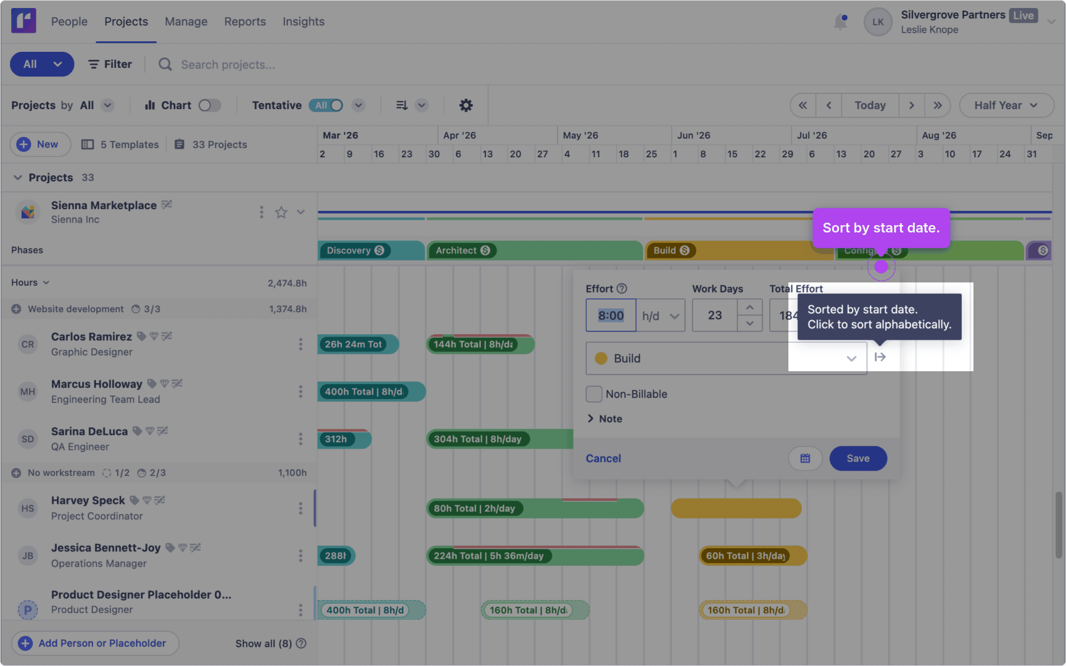Check the Non-Billable checkbox
Image resolution: width=1066 pixels, height=666 pixels.
[x=594, y=394]
